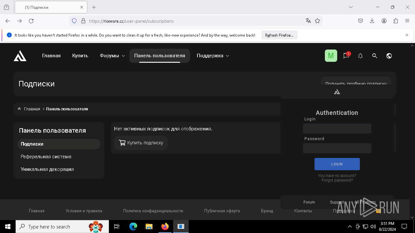Click the site padlock icon
Image resolution: width=415 pixels, height=233 pixels.
coord(83,21)
